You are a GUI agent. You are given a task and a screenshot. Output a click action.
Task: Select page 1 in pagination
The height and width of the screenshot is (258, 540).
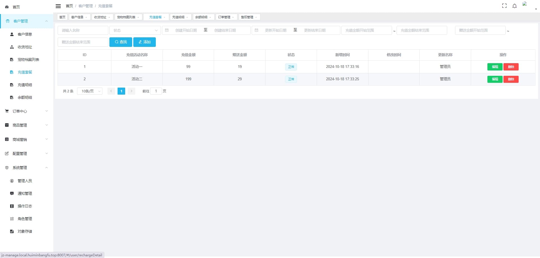(121, 91)
